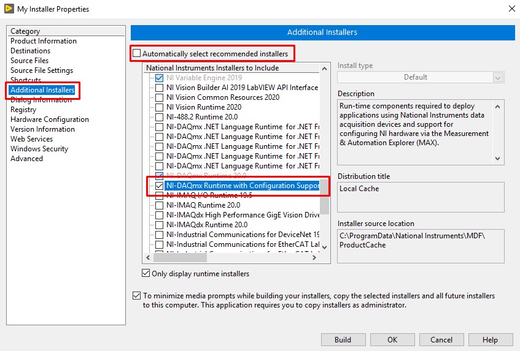Toggle the minimize media prompts checkbox

pyautogui.click(x=137, y=296)
